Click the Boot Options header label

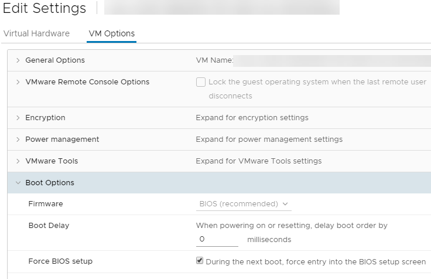[x=50, y=183]
